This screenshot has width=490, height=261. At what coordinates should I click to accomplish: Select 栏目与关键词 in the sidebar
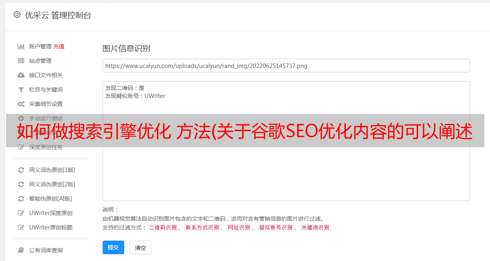[x=46, y=90]
